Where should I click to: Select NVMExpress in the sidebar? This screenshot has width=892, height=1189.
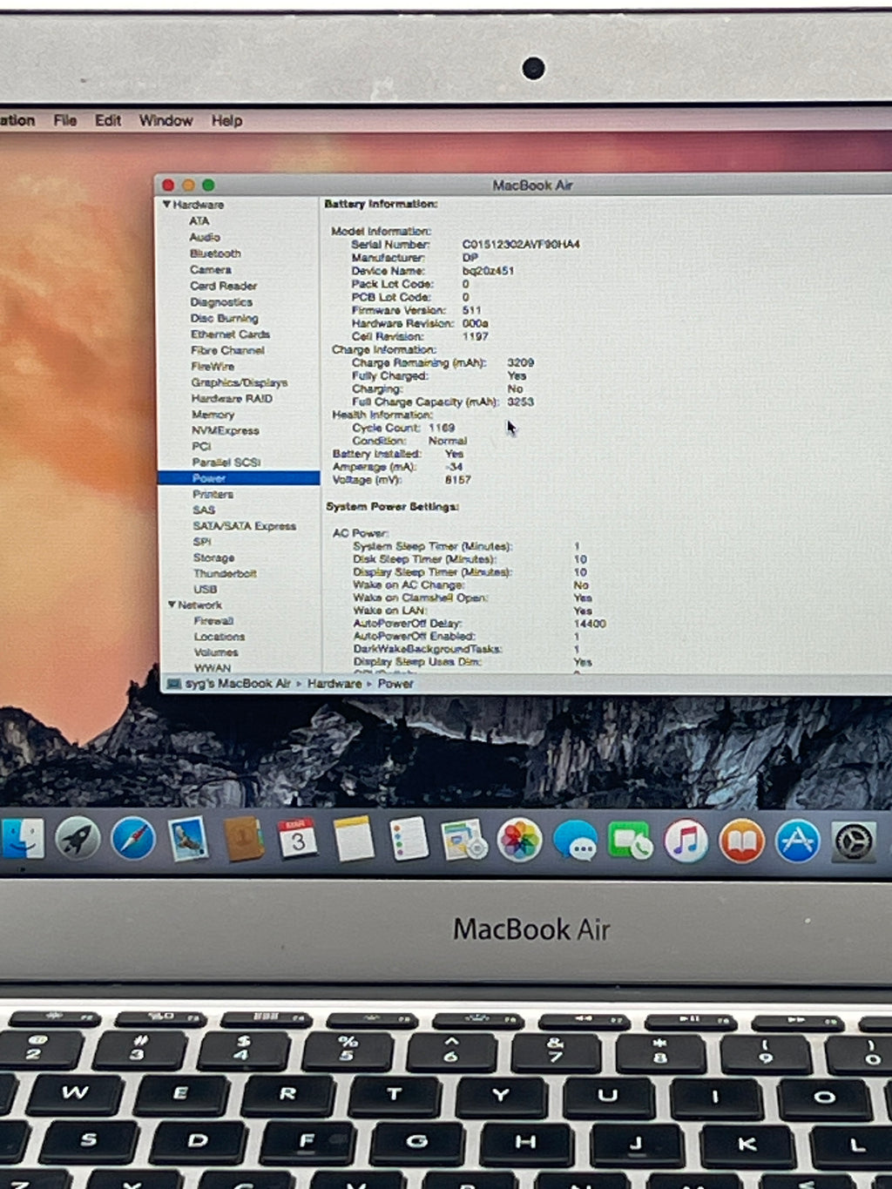point(226,430)
